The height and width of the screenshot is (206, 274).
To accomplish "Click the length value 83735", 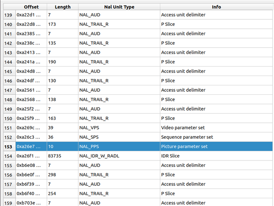I will click(62, 156).
